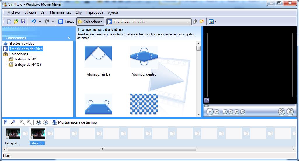
Task: Click the narrate timeline microphone icon
Action: [x=13, y=122]
